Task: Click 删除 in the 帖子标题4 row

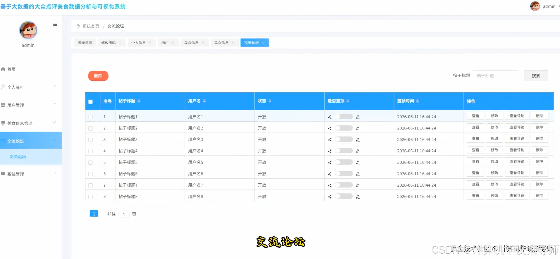Action: 539,150
